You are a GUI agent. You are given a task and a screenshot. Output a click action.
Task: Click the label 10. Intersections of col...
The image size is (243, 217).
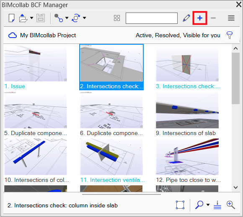tap(36, 180)
